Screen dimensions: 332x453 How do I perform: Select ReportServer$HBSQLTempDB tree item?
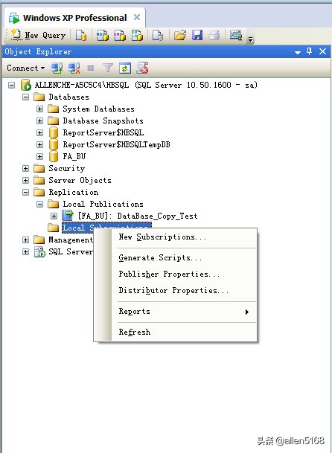(117, 144)
